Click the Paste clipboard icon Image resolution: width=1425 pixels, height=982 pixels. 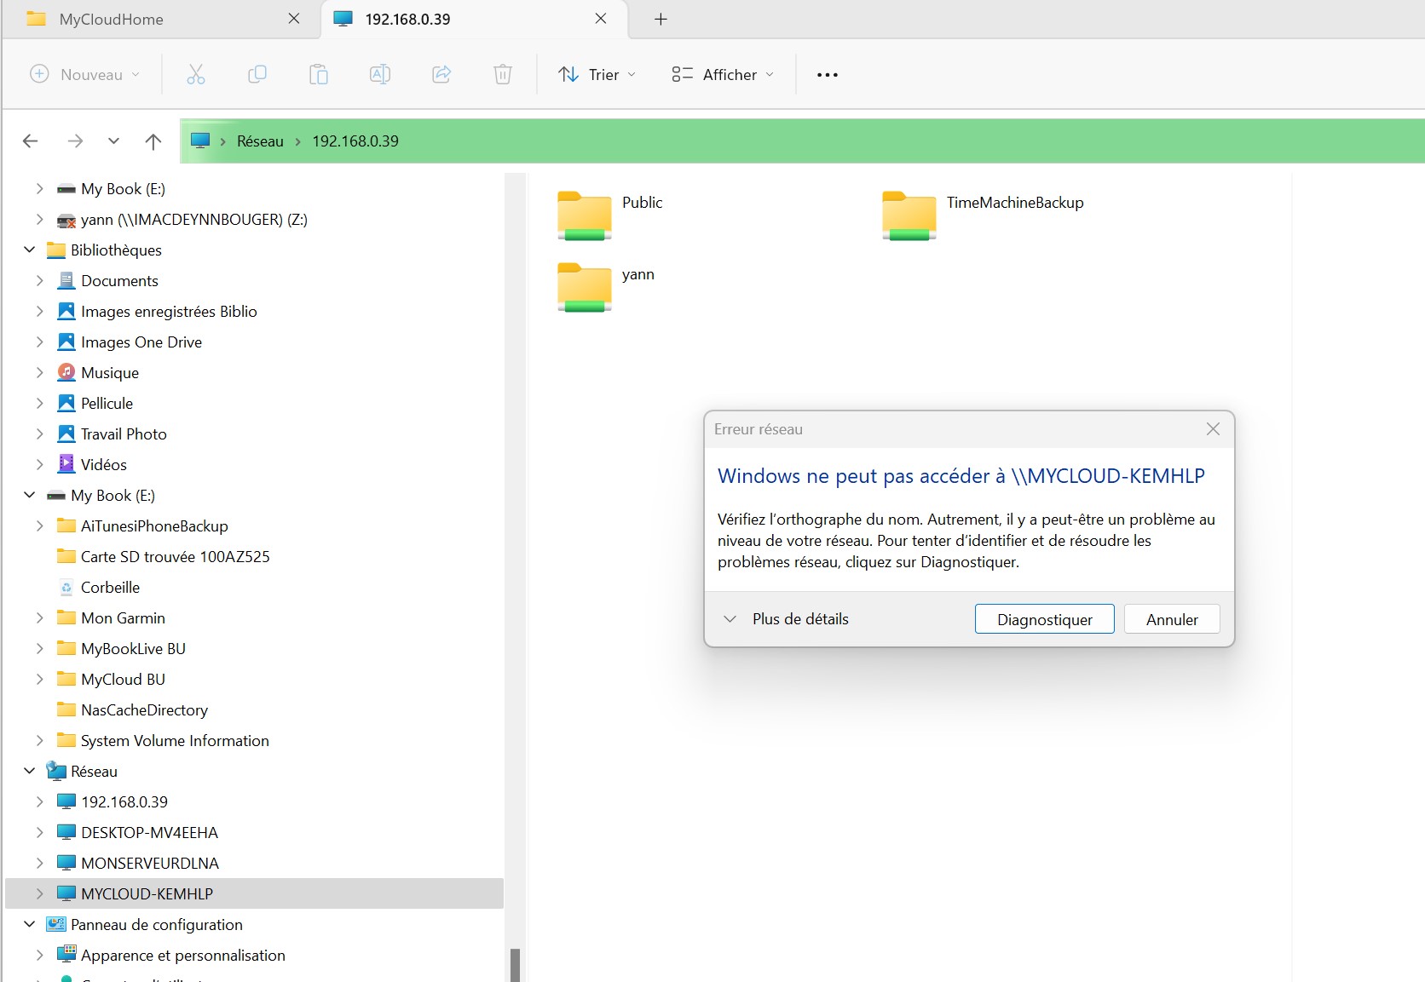(x=318, y=74)
